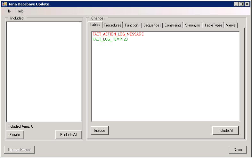Click the Close button at bottom right

[238, 150]
